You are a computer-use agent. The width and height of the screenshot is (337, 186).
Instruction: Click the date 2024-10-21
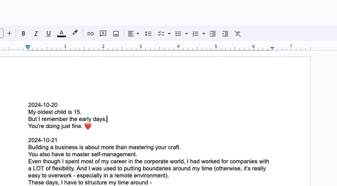pos(43,140)
